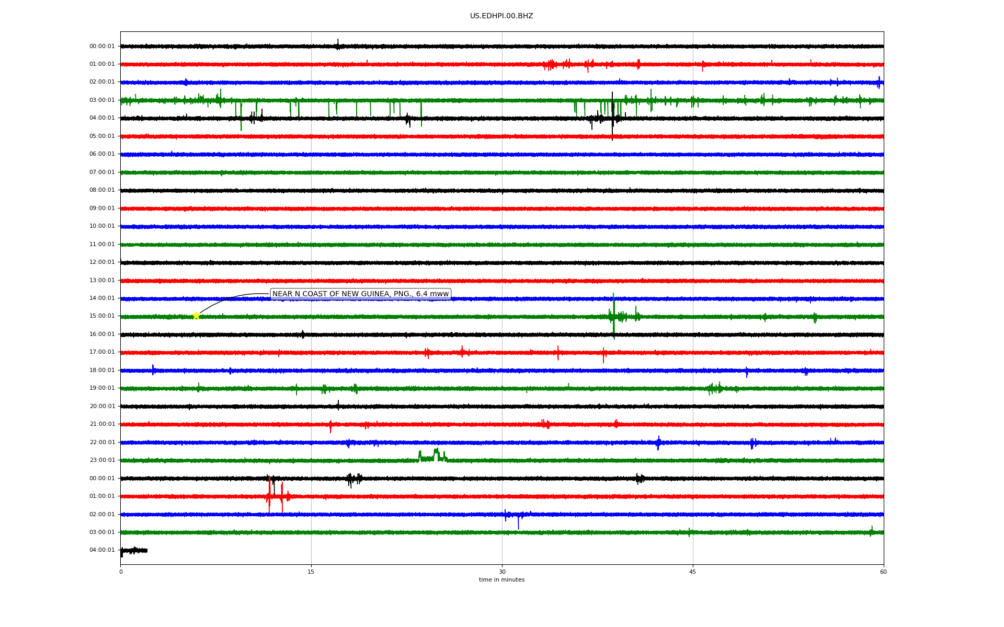Select the 12:00:01 time label
The width and height of the screenshot is (1004, 627).
(102, 262)
